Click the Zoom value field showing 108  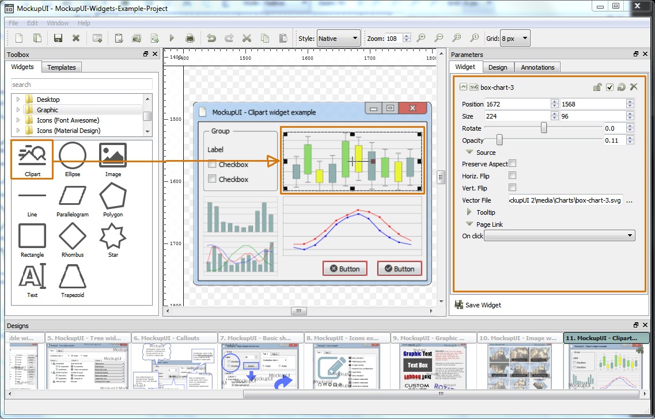(394, 39)
